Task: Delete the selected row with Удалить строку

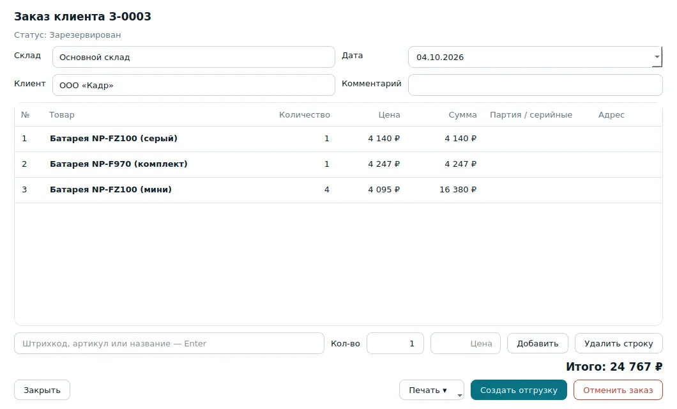Action: [618, 343]
